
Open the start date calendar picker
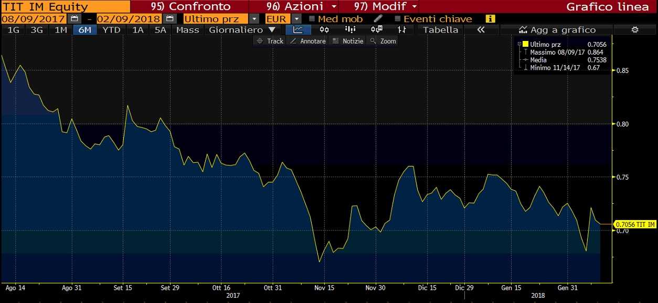coord(75,18)
